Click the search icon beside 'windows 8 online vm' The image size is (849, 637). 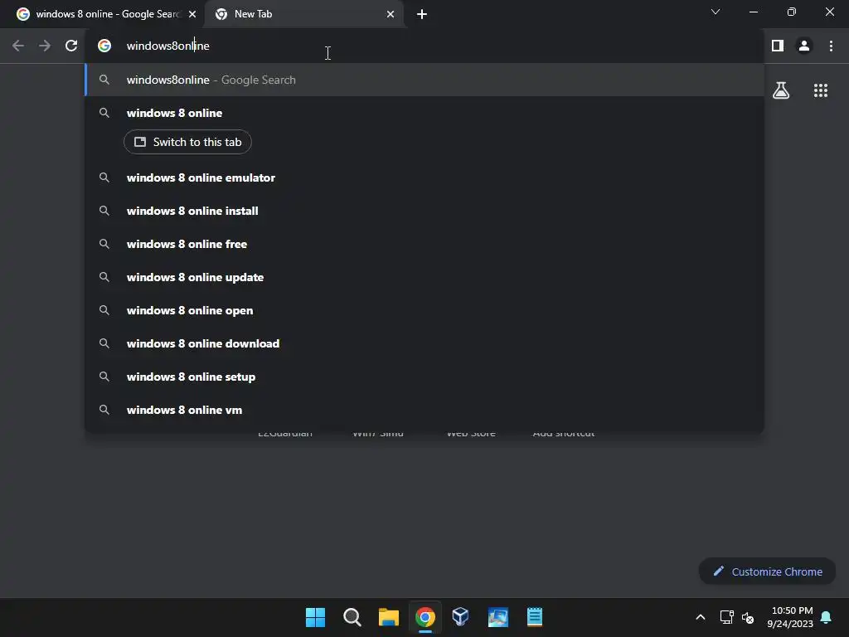pyautogui.click(x=104, y=410)
